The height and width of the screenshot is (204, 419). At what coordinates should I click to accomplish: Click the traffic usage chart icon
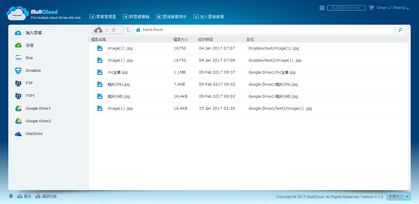pos(322,8)
